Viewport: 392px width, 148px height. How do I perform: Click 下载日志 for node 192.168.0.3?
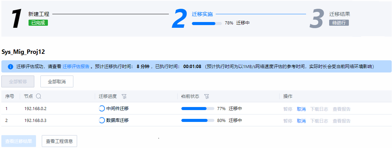(x=319, y=121)
